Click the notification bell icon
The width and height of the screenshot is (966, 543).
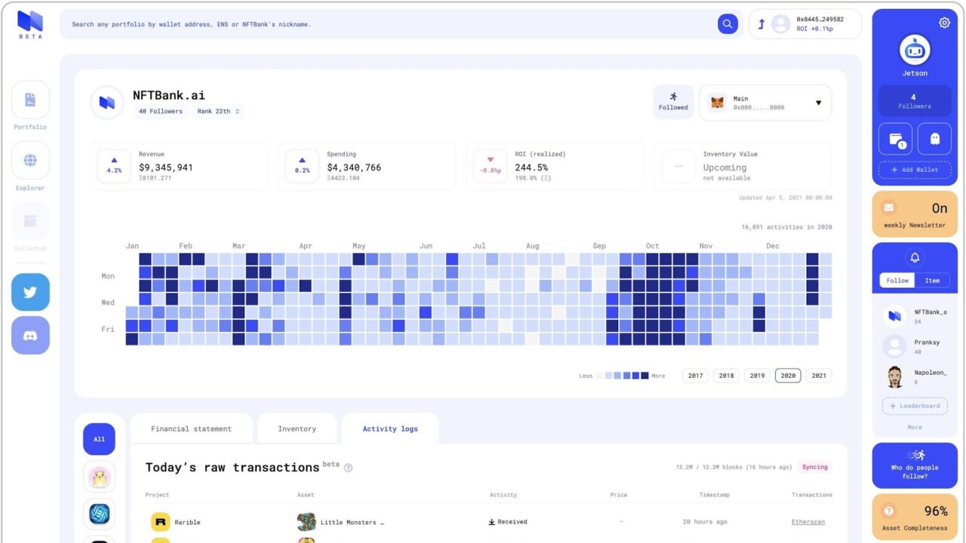click(915, 258)
